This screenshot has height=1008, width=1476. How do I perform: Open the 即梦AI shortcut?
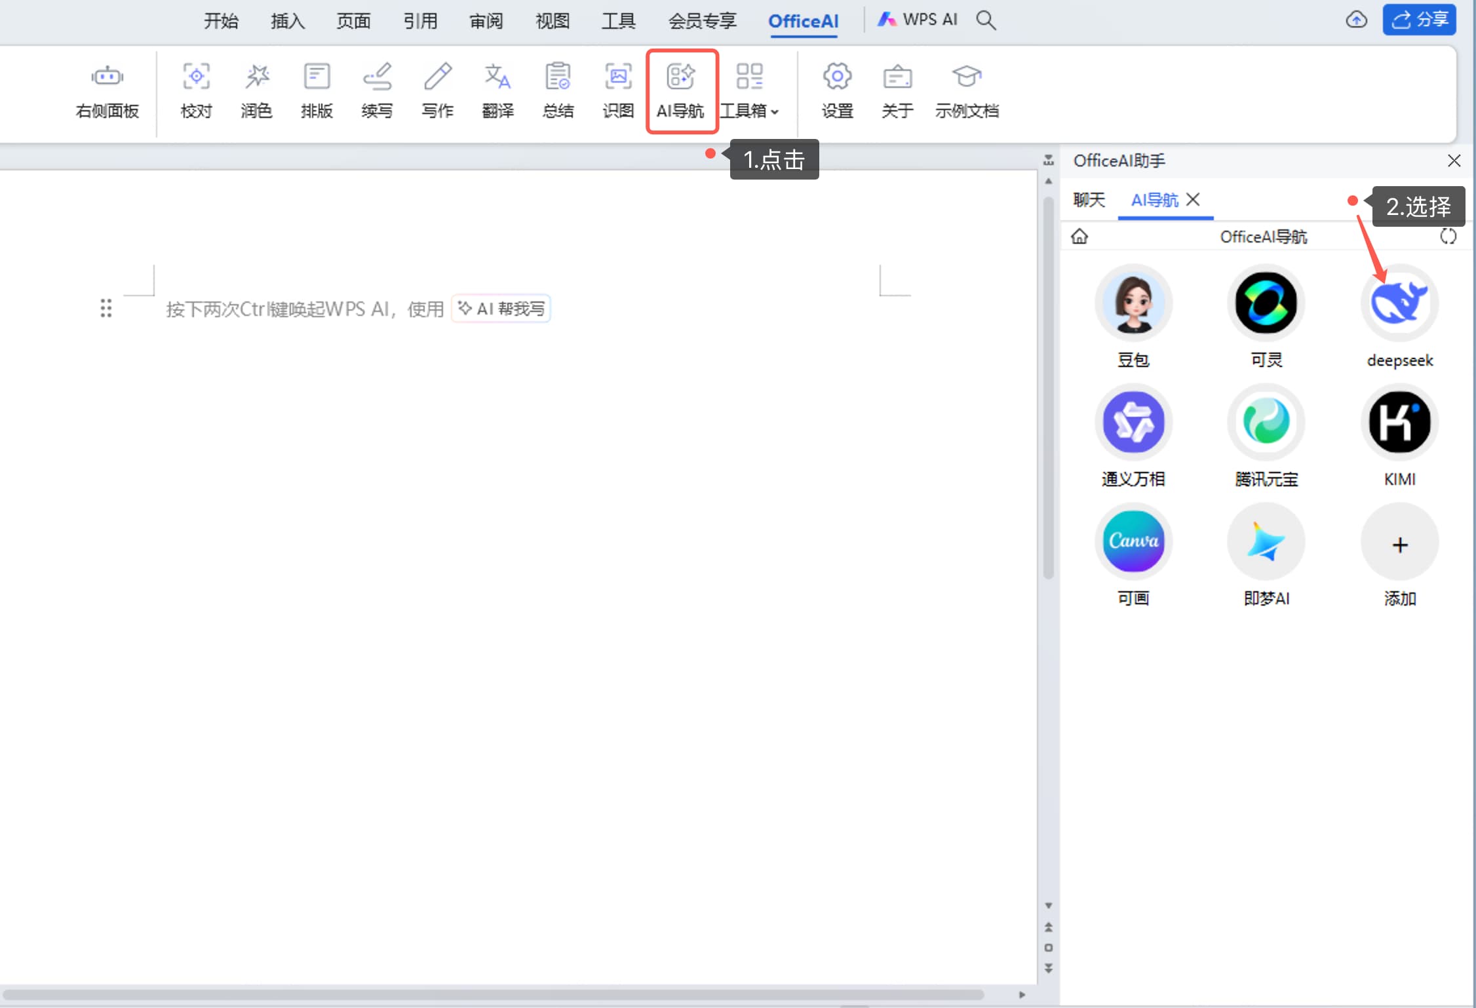coord(1266,542)
